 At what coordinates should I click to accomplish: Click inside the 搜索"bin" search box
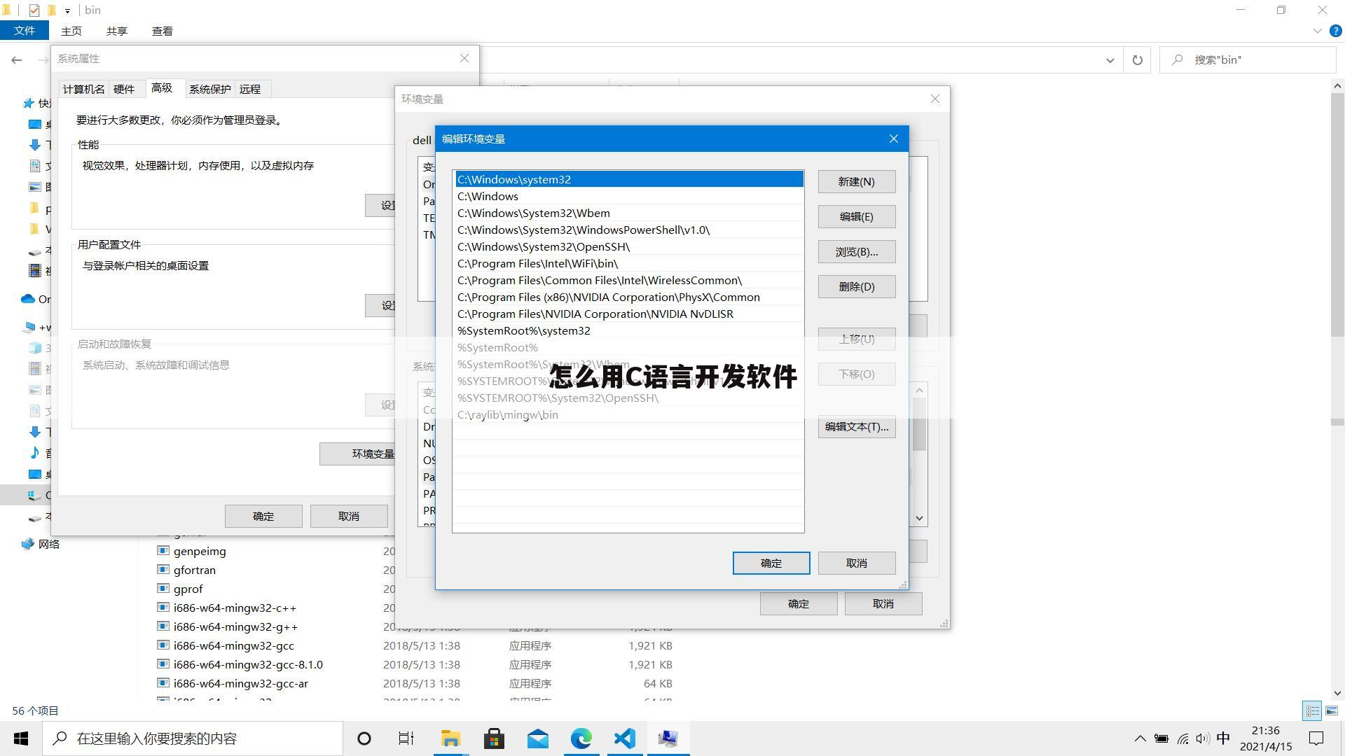click(1247, 59)
